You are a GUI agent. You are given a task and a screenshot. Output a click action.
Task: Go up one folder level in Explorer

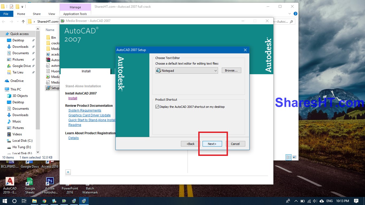[23, 22]
